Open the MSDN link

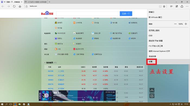point(132,38)
